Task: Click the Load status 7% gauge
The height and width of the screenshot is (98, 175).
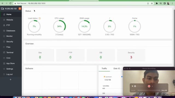Action: pos(34,26)
